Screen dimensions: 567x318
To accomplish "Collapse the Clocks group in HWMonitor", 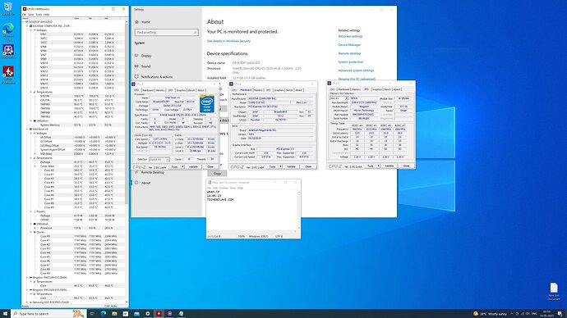I will click(31, 232).
